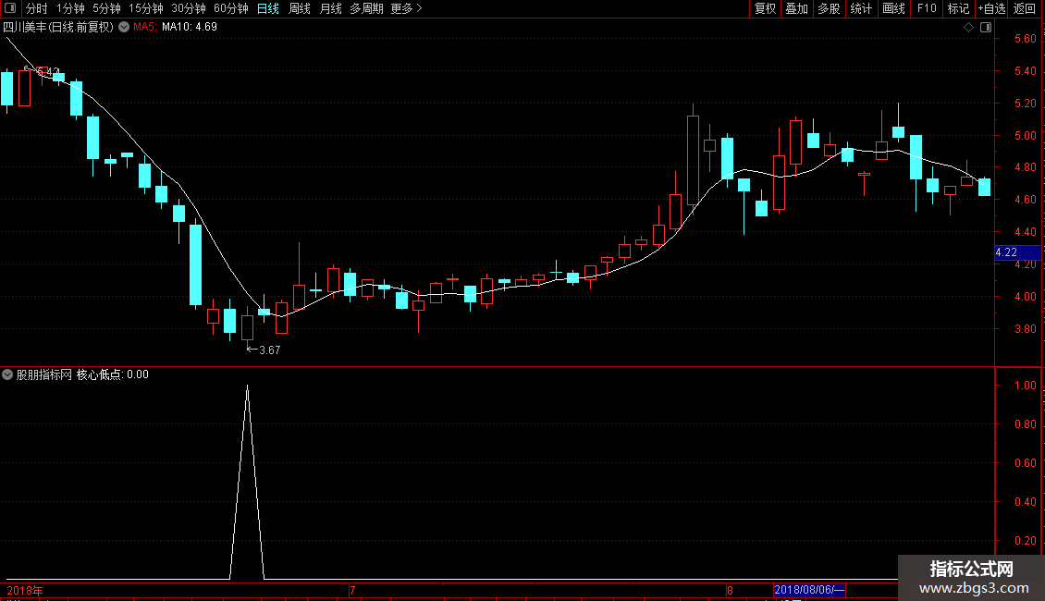
Task: Click the 3.67 low price annotation
Action: [x=264, y=350]
